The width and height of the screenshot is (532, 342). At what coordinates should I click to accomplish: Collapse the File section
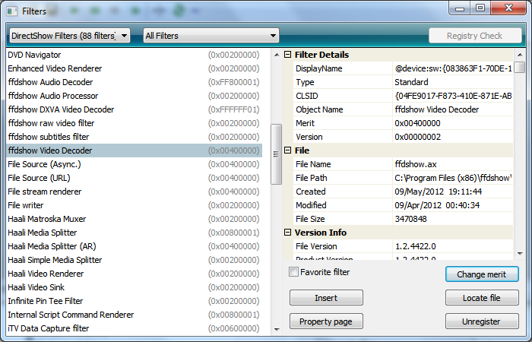click(x=287, y=150)
